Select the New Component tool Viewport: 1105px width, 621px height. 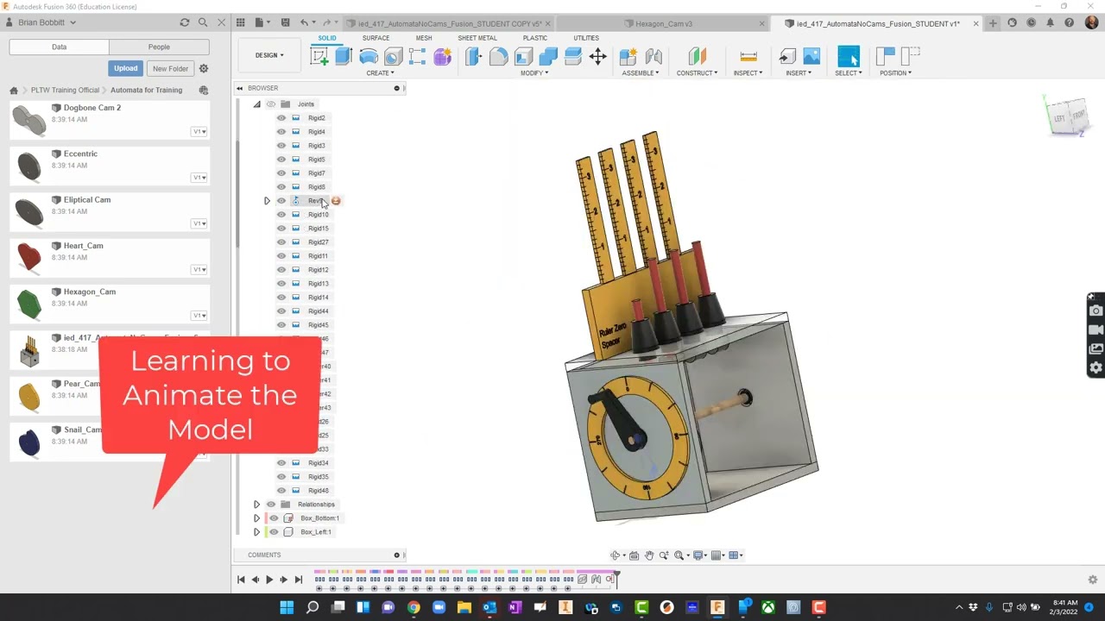pos(628,57)
